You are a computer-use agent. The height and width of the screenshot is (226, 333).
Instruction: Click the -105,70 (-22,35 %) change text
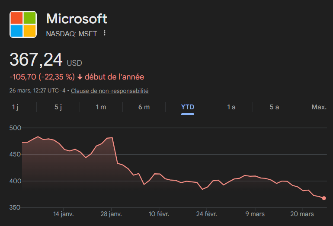(42, 77)
